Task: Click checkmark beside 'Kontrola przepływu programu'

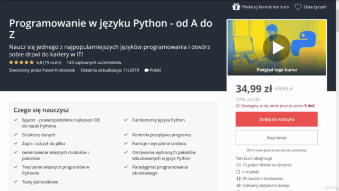Action: [x=126, y=134]
